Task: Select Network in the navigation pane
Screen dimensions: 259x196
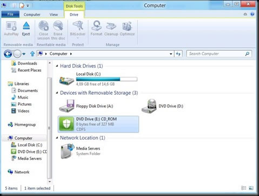Action: click(x=18, y=172)
